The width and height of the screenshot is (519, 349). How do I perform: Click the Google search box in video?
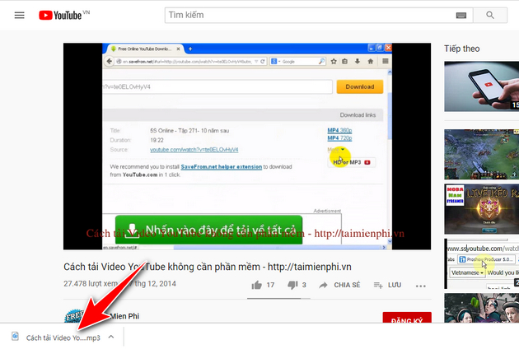(x=298, y=62)
